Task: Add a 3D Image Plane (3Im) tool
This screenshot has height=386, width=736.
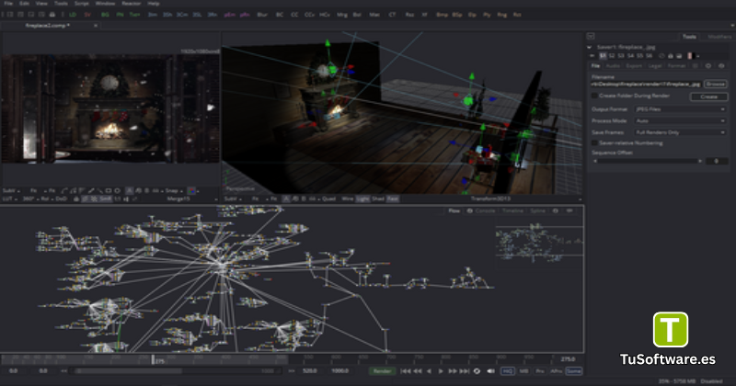Action: [152, 15]
